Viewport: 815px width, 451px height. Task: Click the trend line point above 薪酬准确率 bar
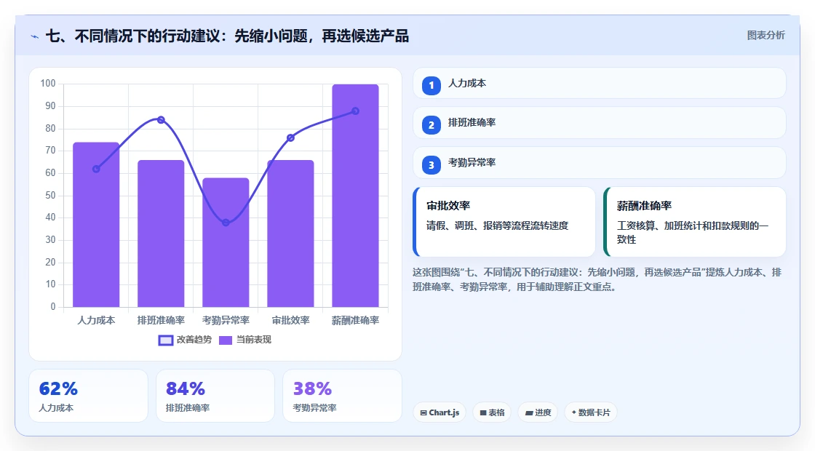coord(356,111)
